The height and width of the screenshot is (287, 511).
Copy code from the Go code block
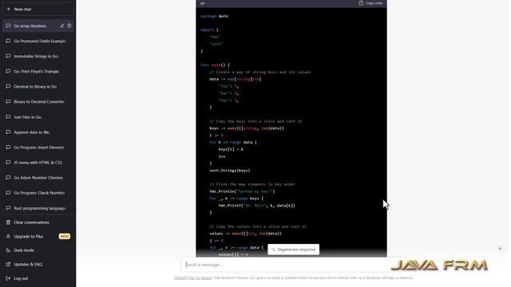coord(370,3)
